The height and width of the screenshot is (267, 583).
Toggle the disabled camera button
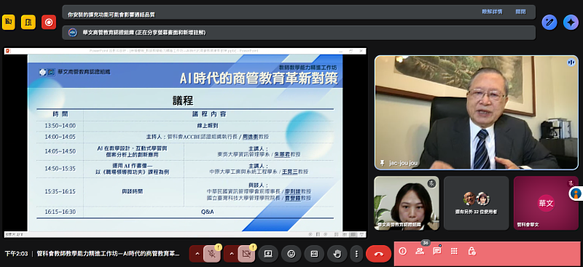[246, 254]
